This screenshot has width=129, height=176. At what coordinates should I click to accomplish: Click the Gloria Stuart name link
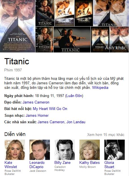pos(109,165)
